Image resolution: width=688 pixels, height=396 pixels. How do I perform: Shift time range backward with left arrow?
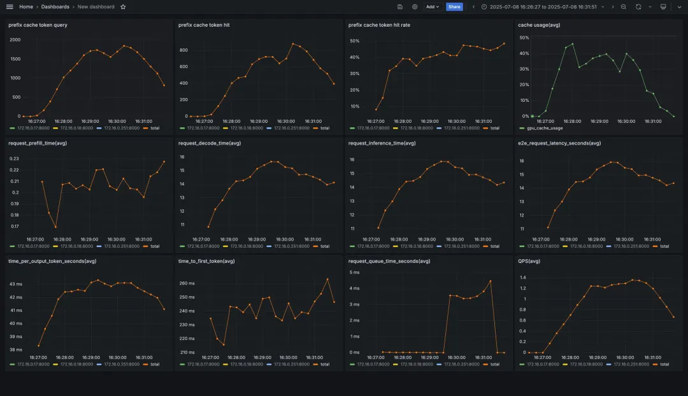473,6
